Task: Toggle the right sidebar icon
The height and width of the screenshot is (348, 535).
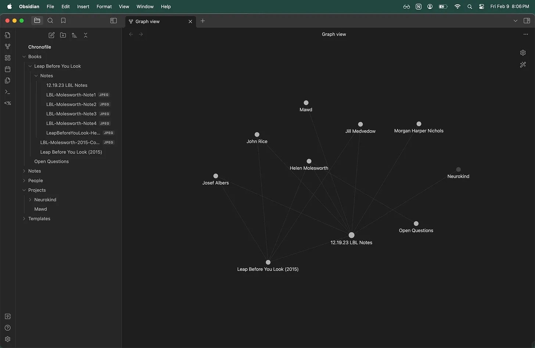Action: (527, 21)
